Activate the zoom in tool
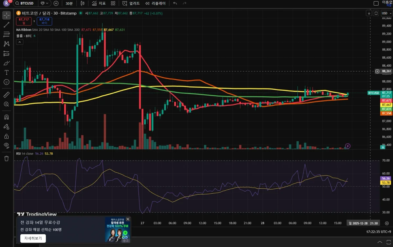The width and height of the screenshot is (393, 247). (6, 104)
